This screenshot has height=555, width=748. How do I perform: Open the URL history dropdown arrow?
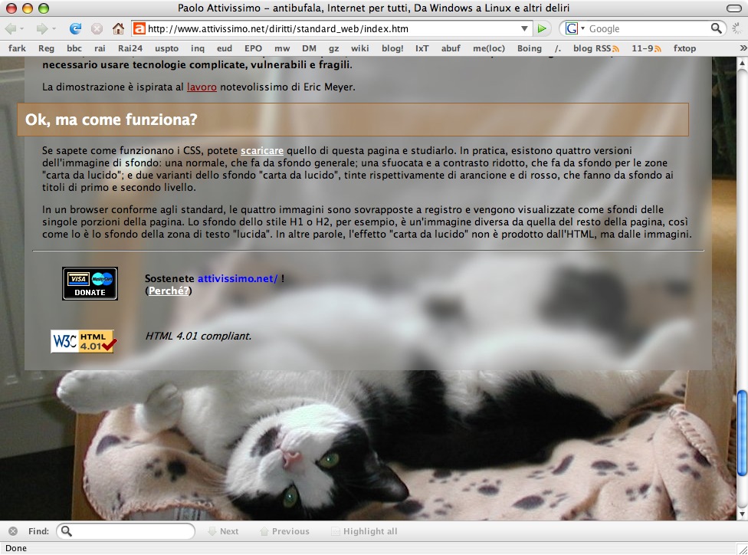[x=525, y=29]
